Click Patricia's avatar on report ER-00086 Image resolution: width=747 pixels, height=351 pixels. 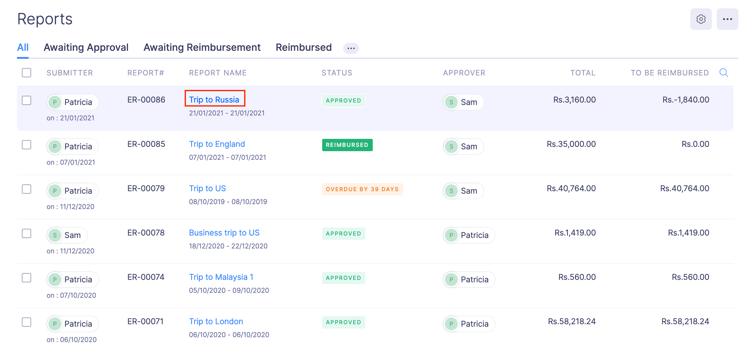click(x=55, y=102)
